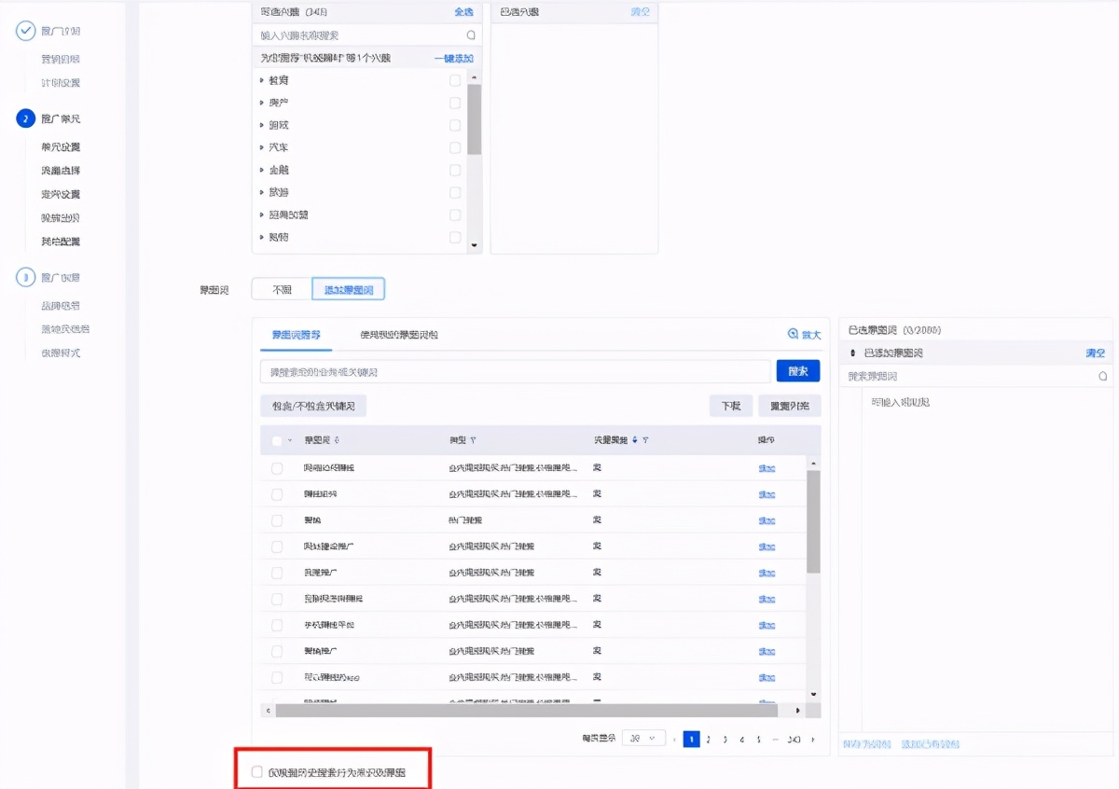
Task: Click the filter funnel icon on the 类型 column
Action: click(473, 438)
